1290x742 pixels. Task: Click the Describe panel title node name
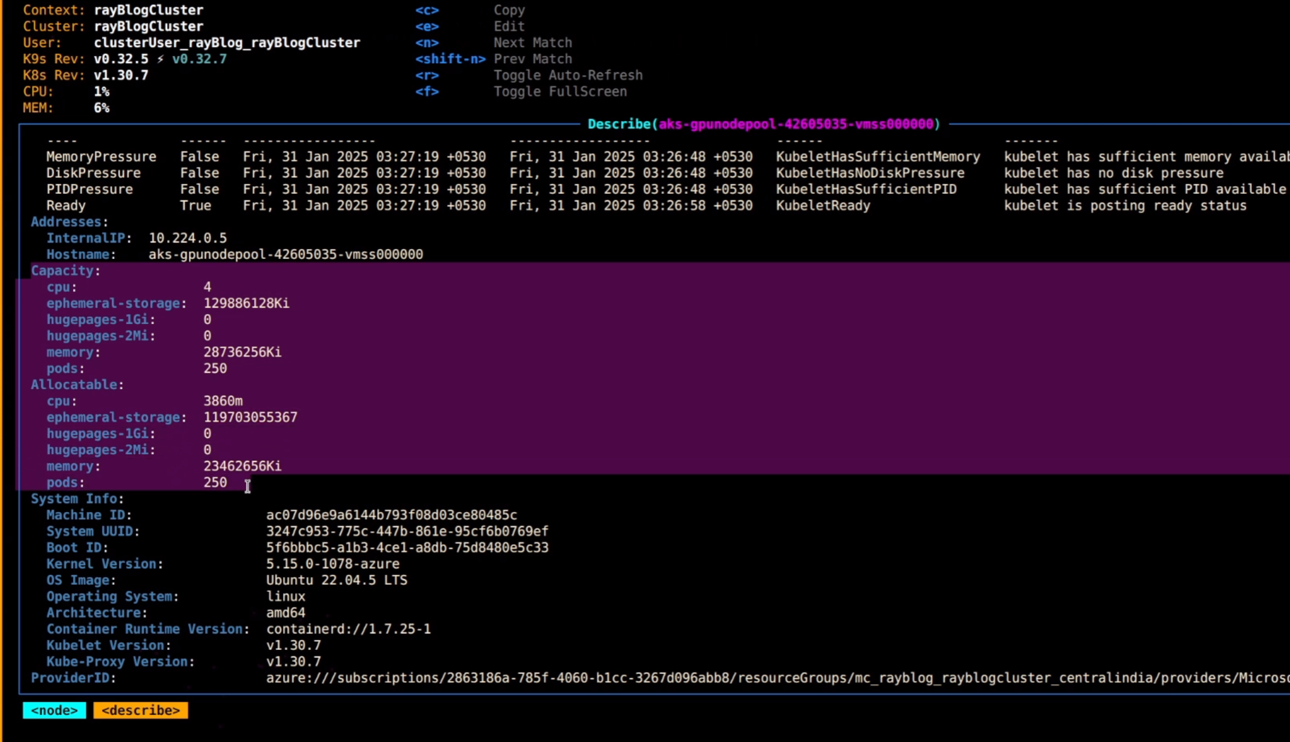pos(795,124)
